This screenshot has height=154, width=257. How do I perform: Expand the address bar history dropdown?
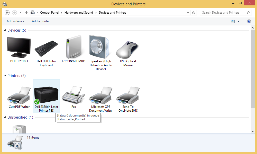pyautogui.click(x=187, y=13)
